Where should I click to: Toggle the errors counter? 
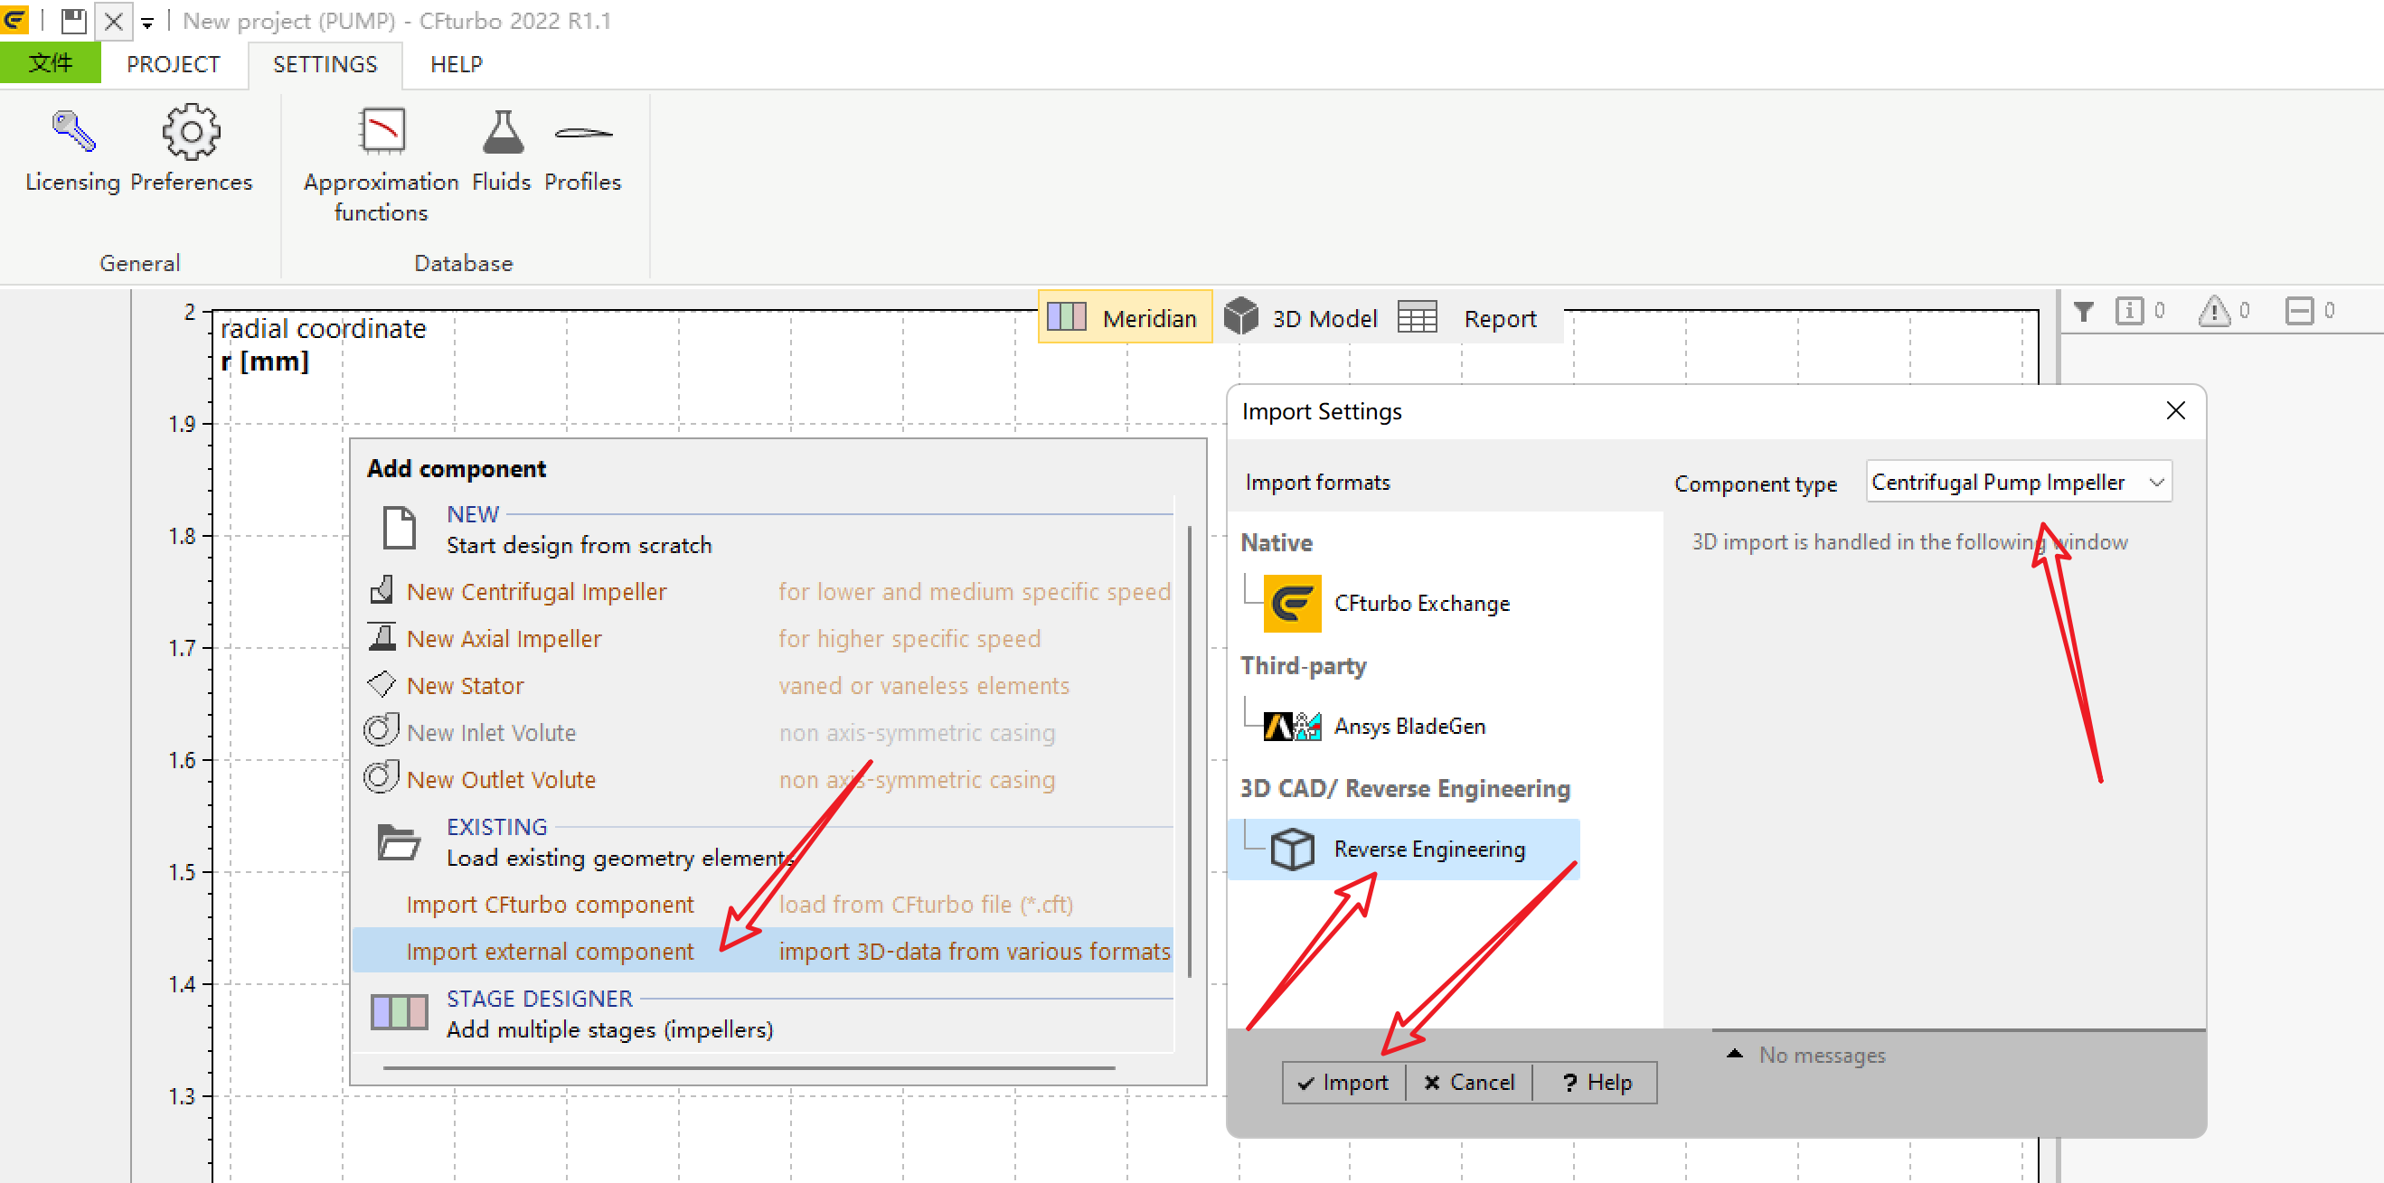2309,312
